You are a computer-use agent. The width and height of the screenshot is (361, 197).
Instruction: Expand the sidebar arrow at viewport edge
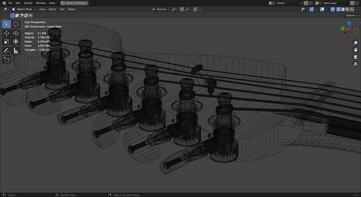pyautogui.click(x=359, y=23)
